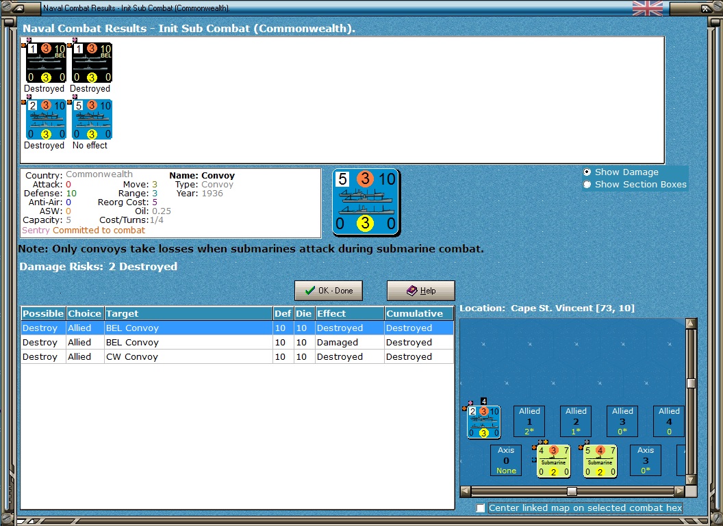Select the 4-3-7 submarine counter

[553, 460]
